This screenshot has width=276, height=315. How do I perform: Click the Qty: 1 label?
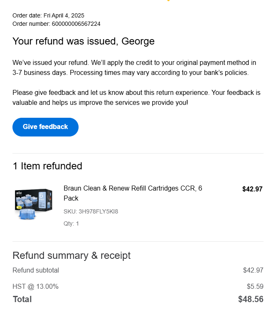pyautogui.click(x=71, y=223)
